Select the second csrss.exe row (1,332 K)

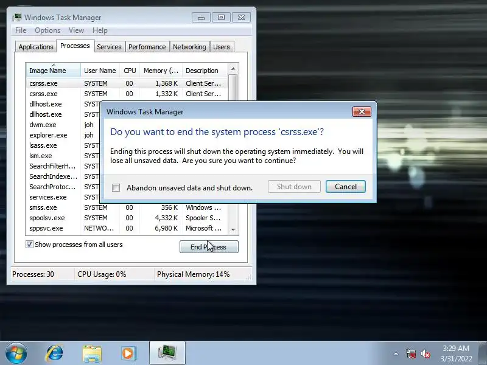(127, 94)
